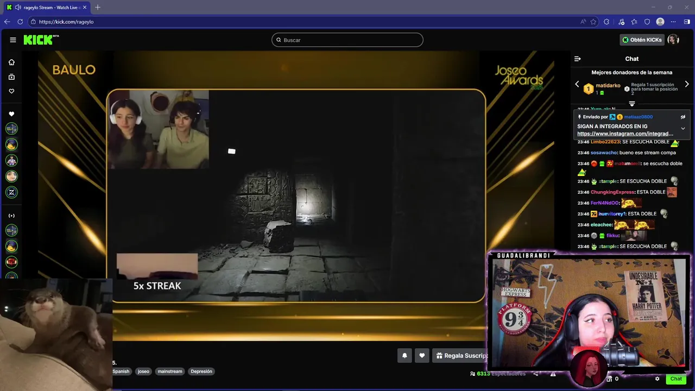
Task: Expand the pinned message chevron
Action: [x=683, y=129]
